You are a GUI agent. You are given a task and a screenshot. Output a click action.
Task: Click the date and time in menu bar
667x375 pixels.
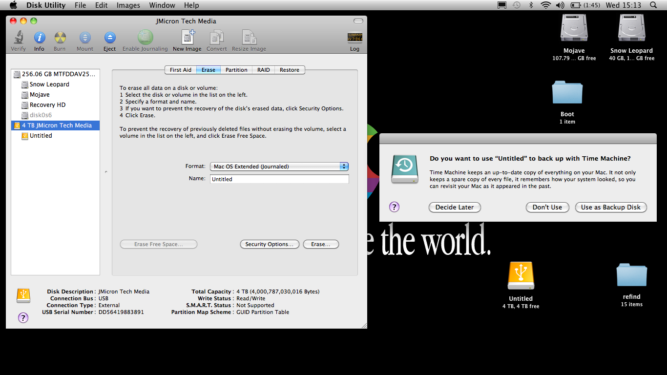624,5
